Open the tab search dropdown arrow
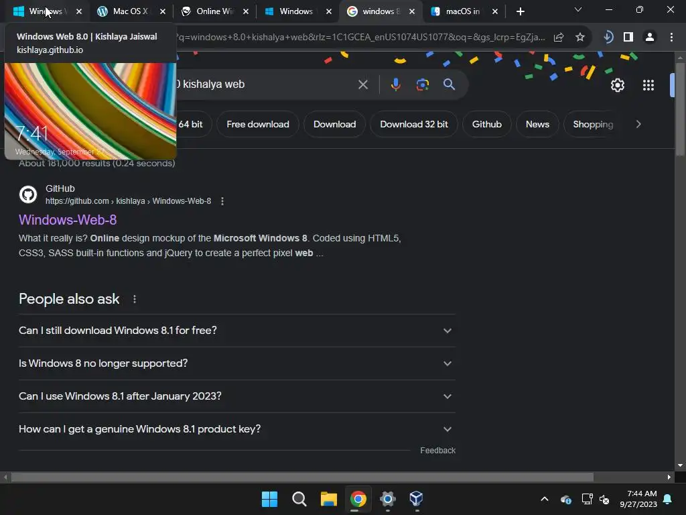The width and height of the screenshot is (686, 515). pos(578,9)
